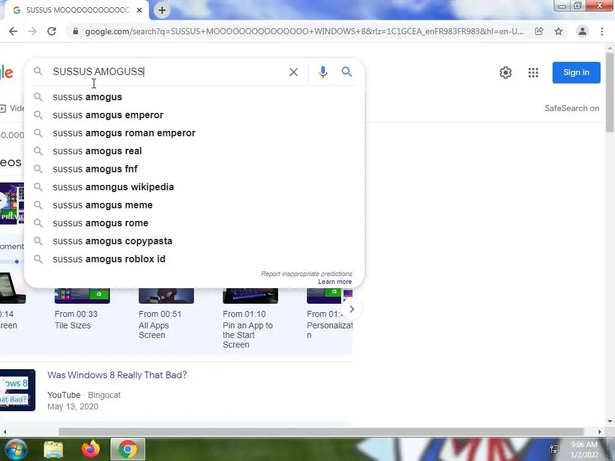Launch Firefox from taskbar
The height and width of the screenshot is (461, 615).
click(x=91, y=449)
